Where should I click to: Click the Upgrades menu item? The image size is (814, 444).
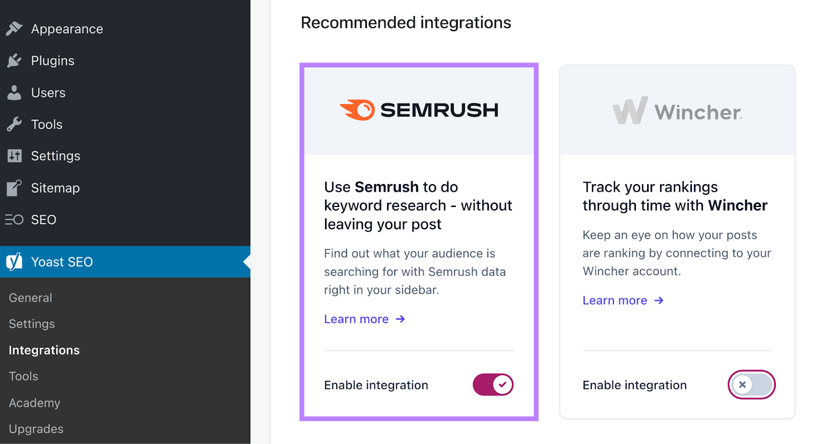(x=36, y=428)
